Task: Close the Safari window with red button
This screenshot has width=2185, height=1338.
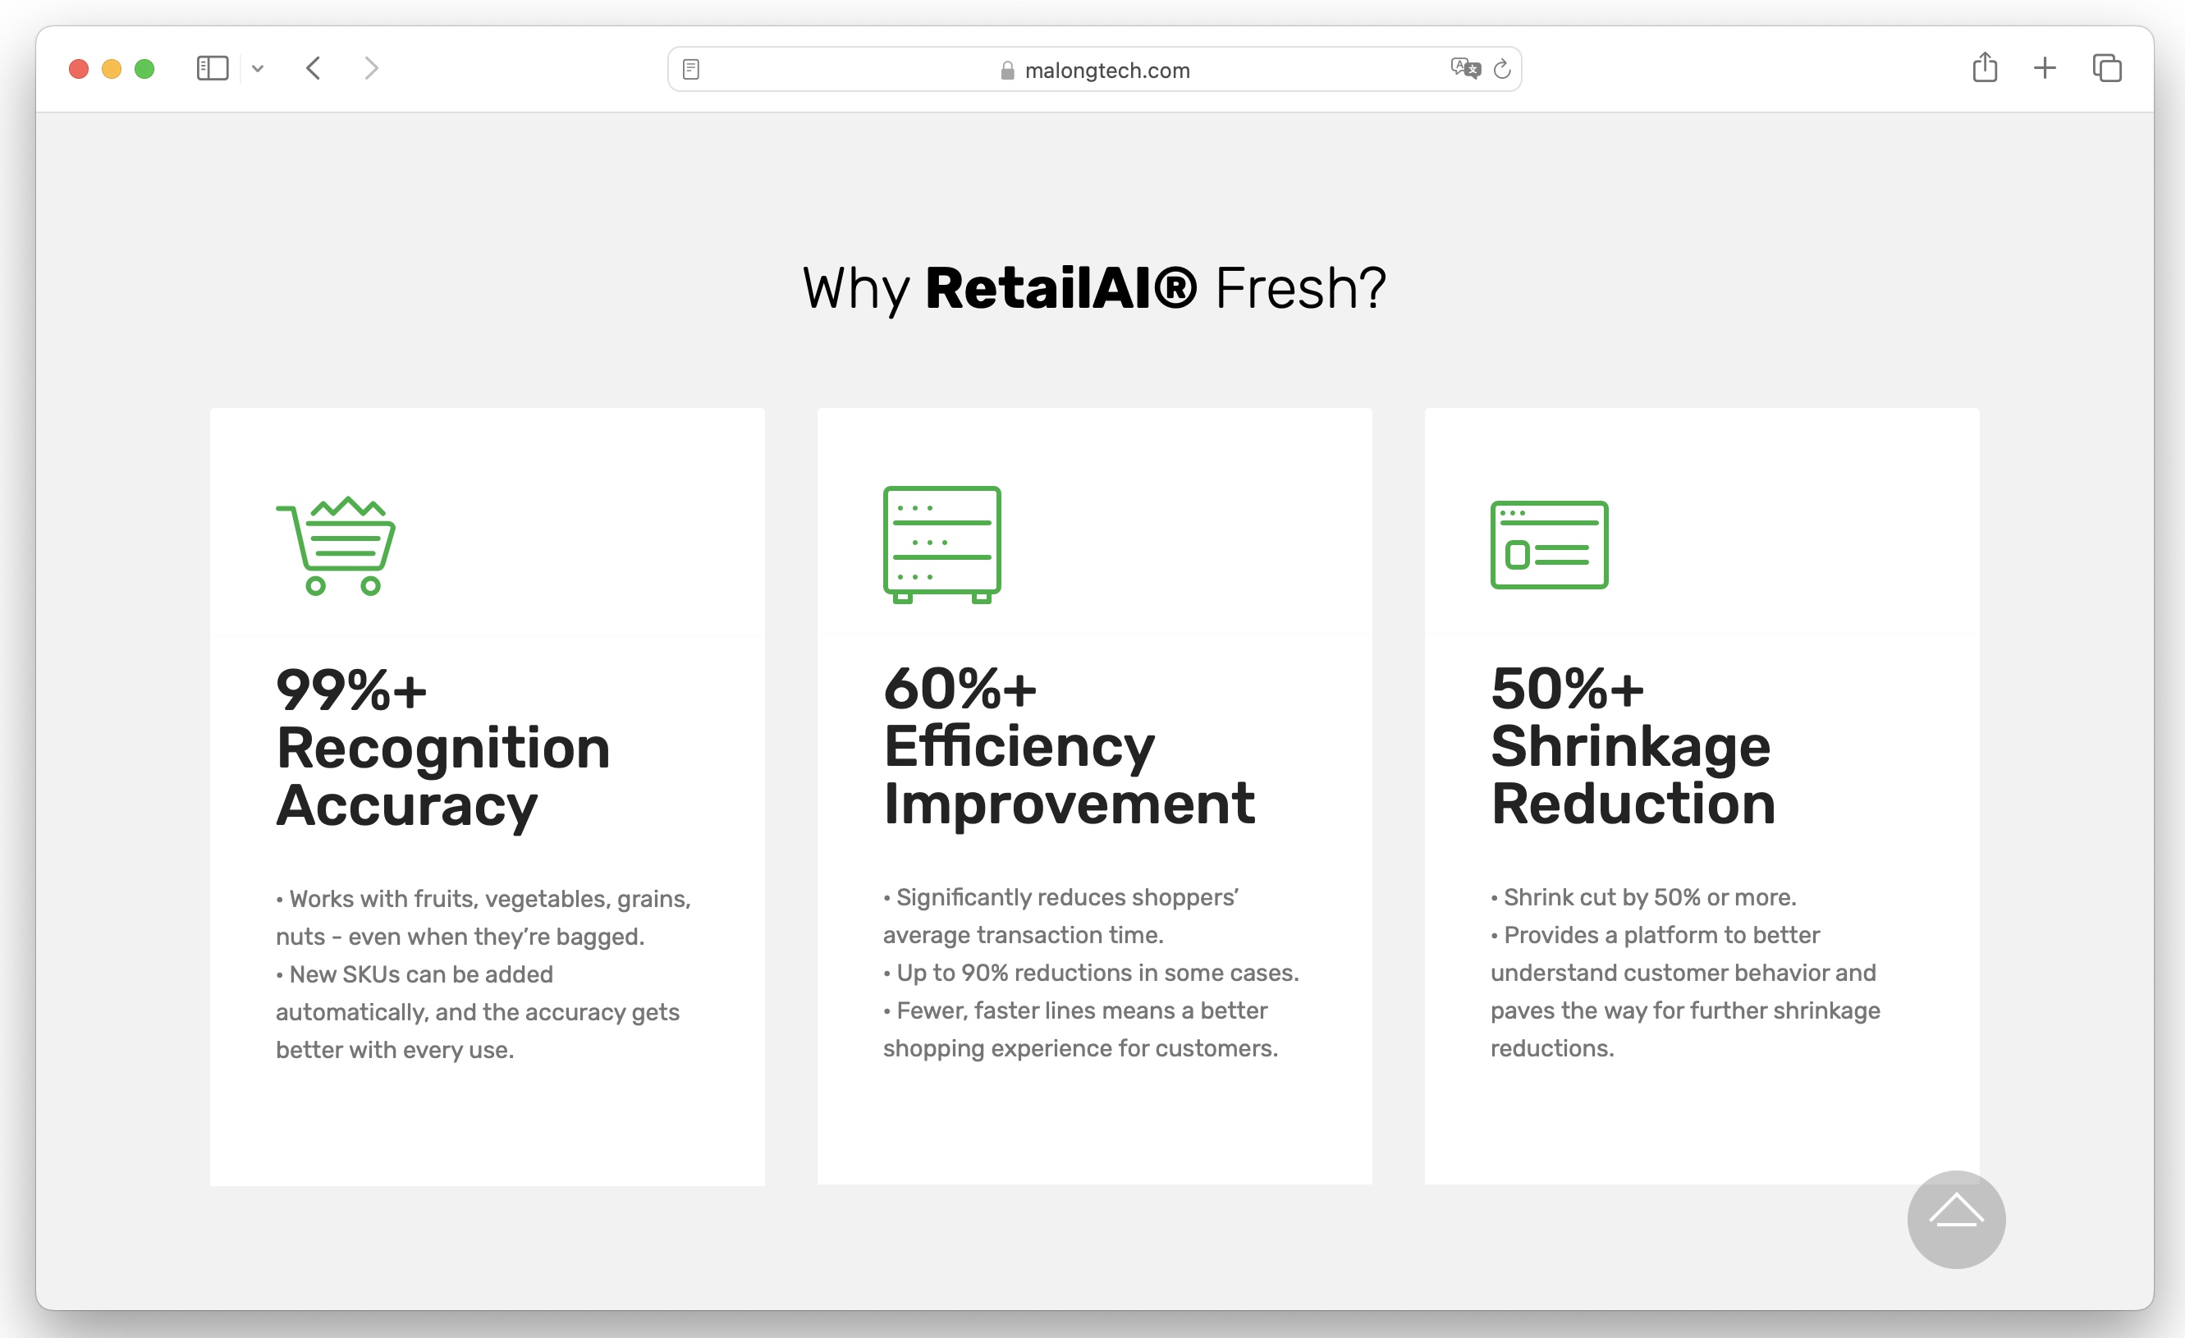Action: pos(79,68)
